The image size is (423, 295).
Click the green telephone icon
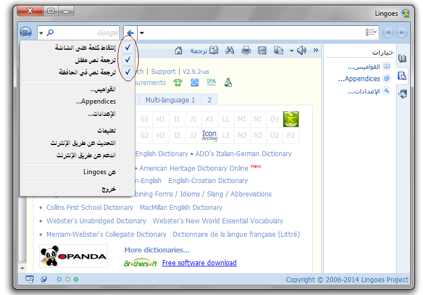tap(178, 82)
